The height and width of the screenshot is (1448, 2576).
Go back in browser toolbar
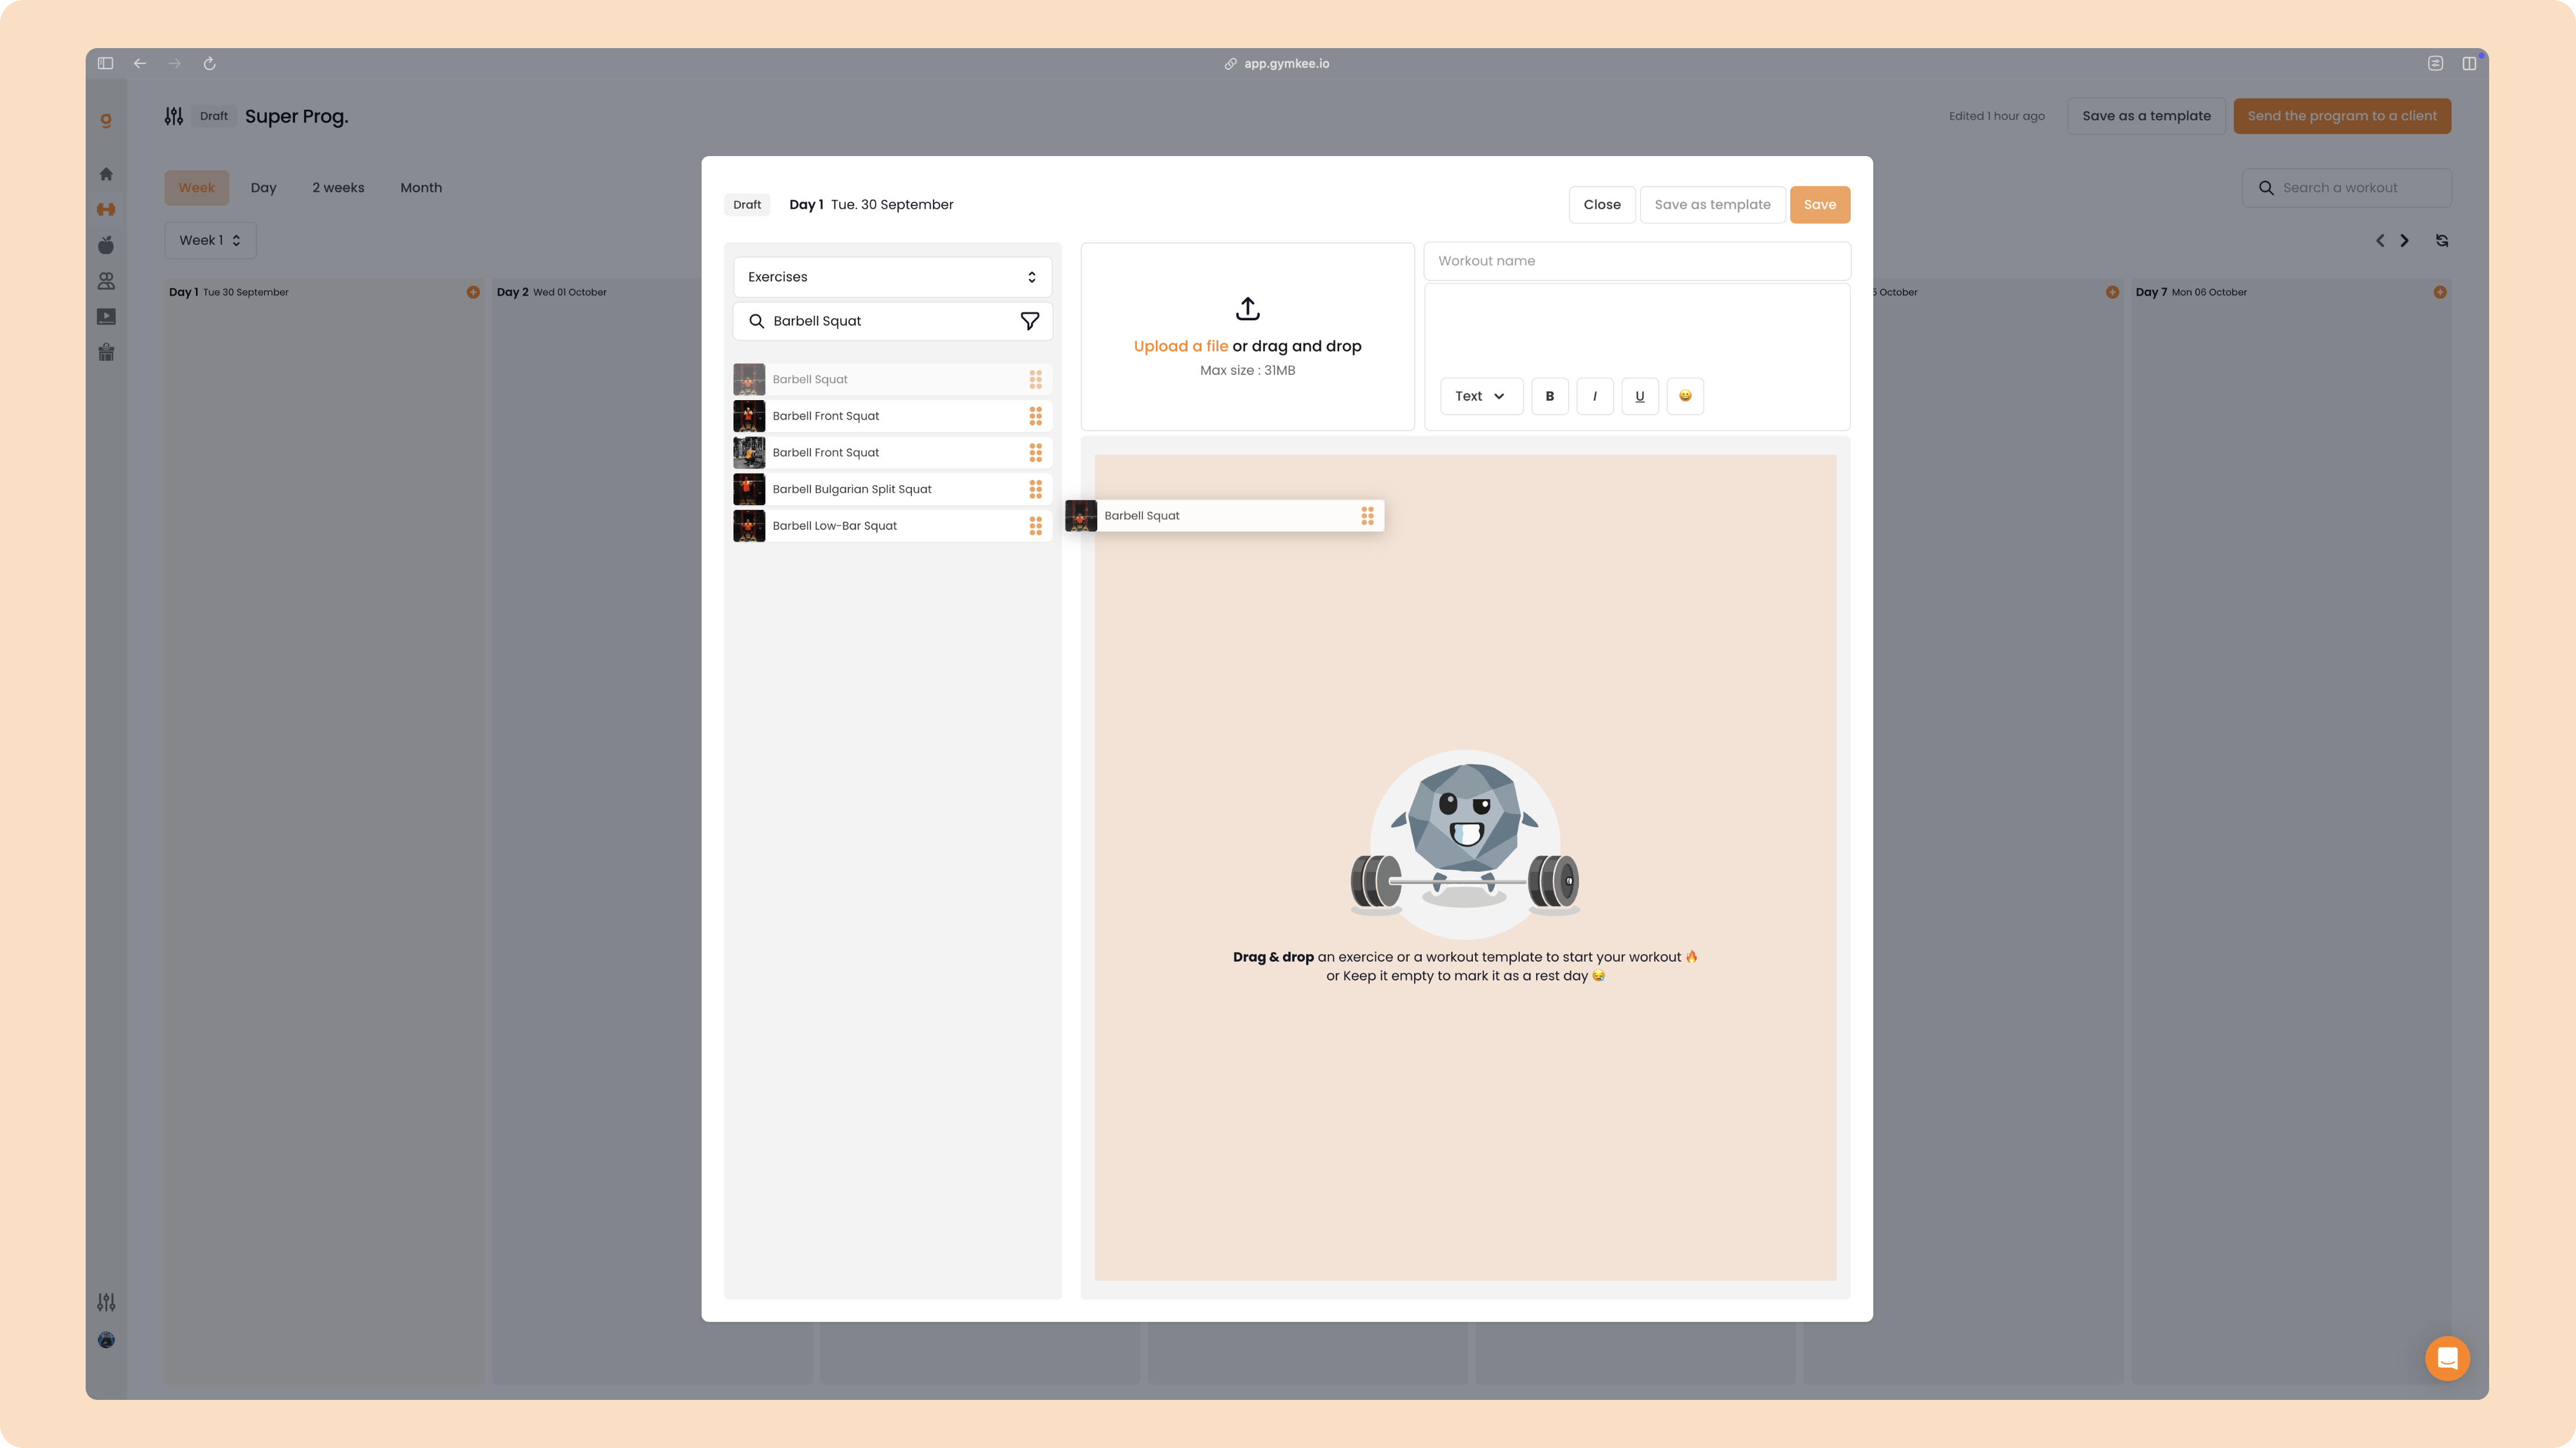point(140,63)
